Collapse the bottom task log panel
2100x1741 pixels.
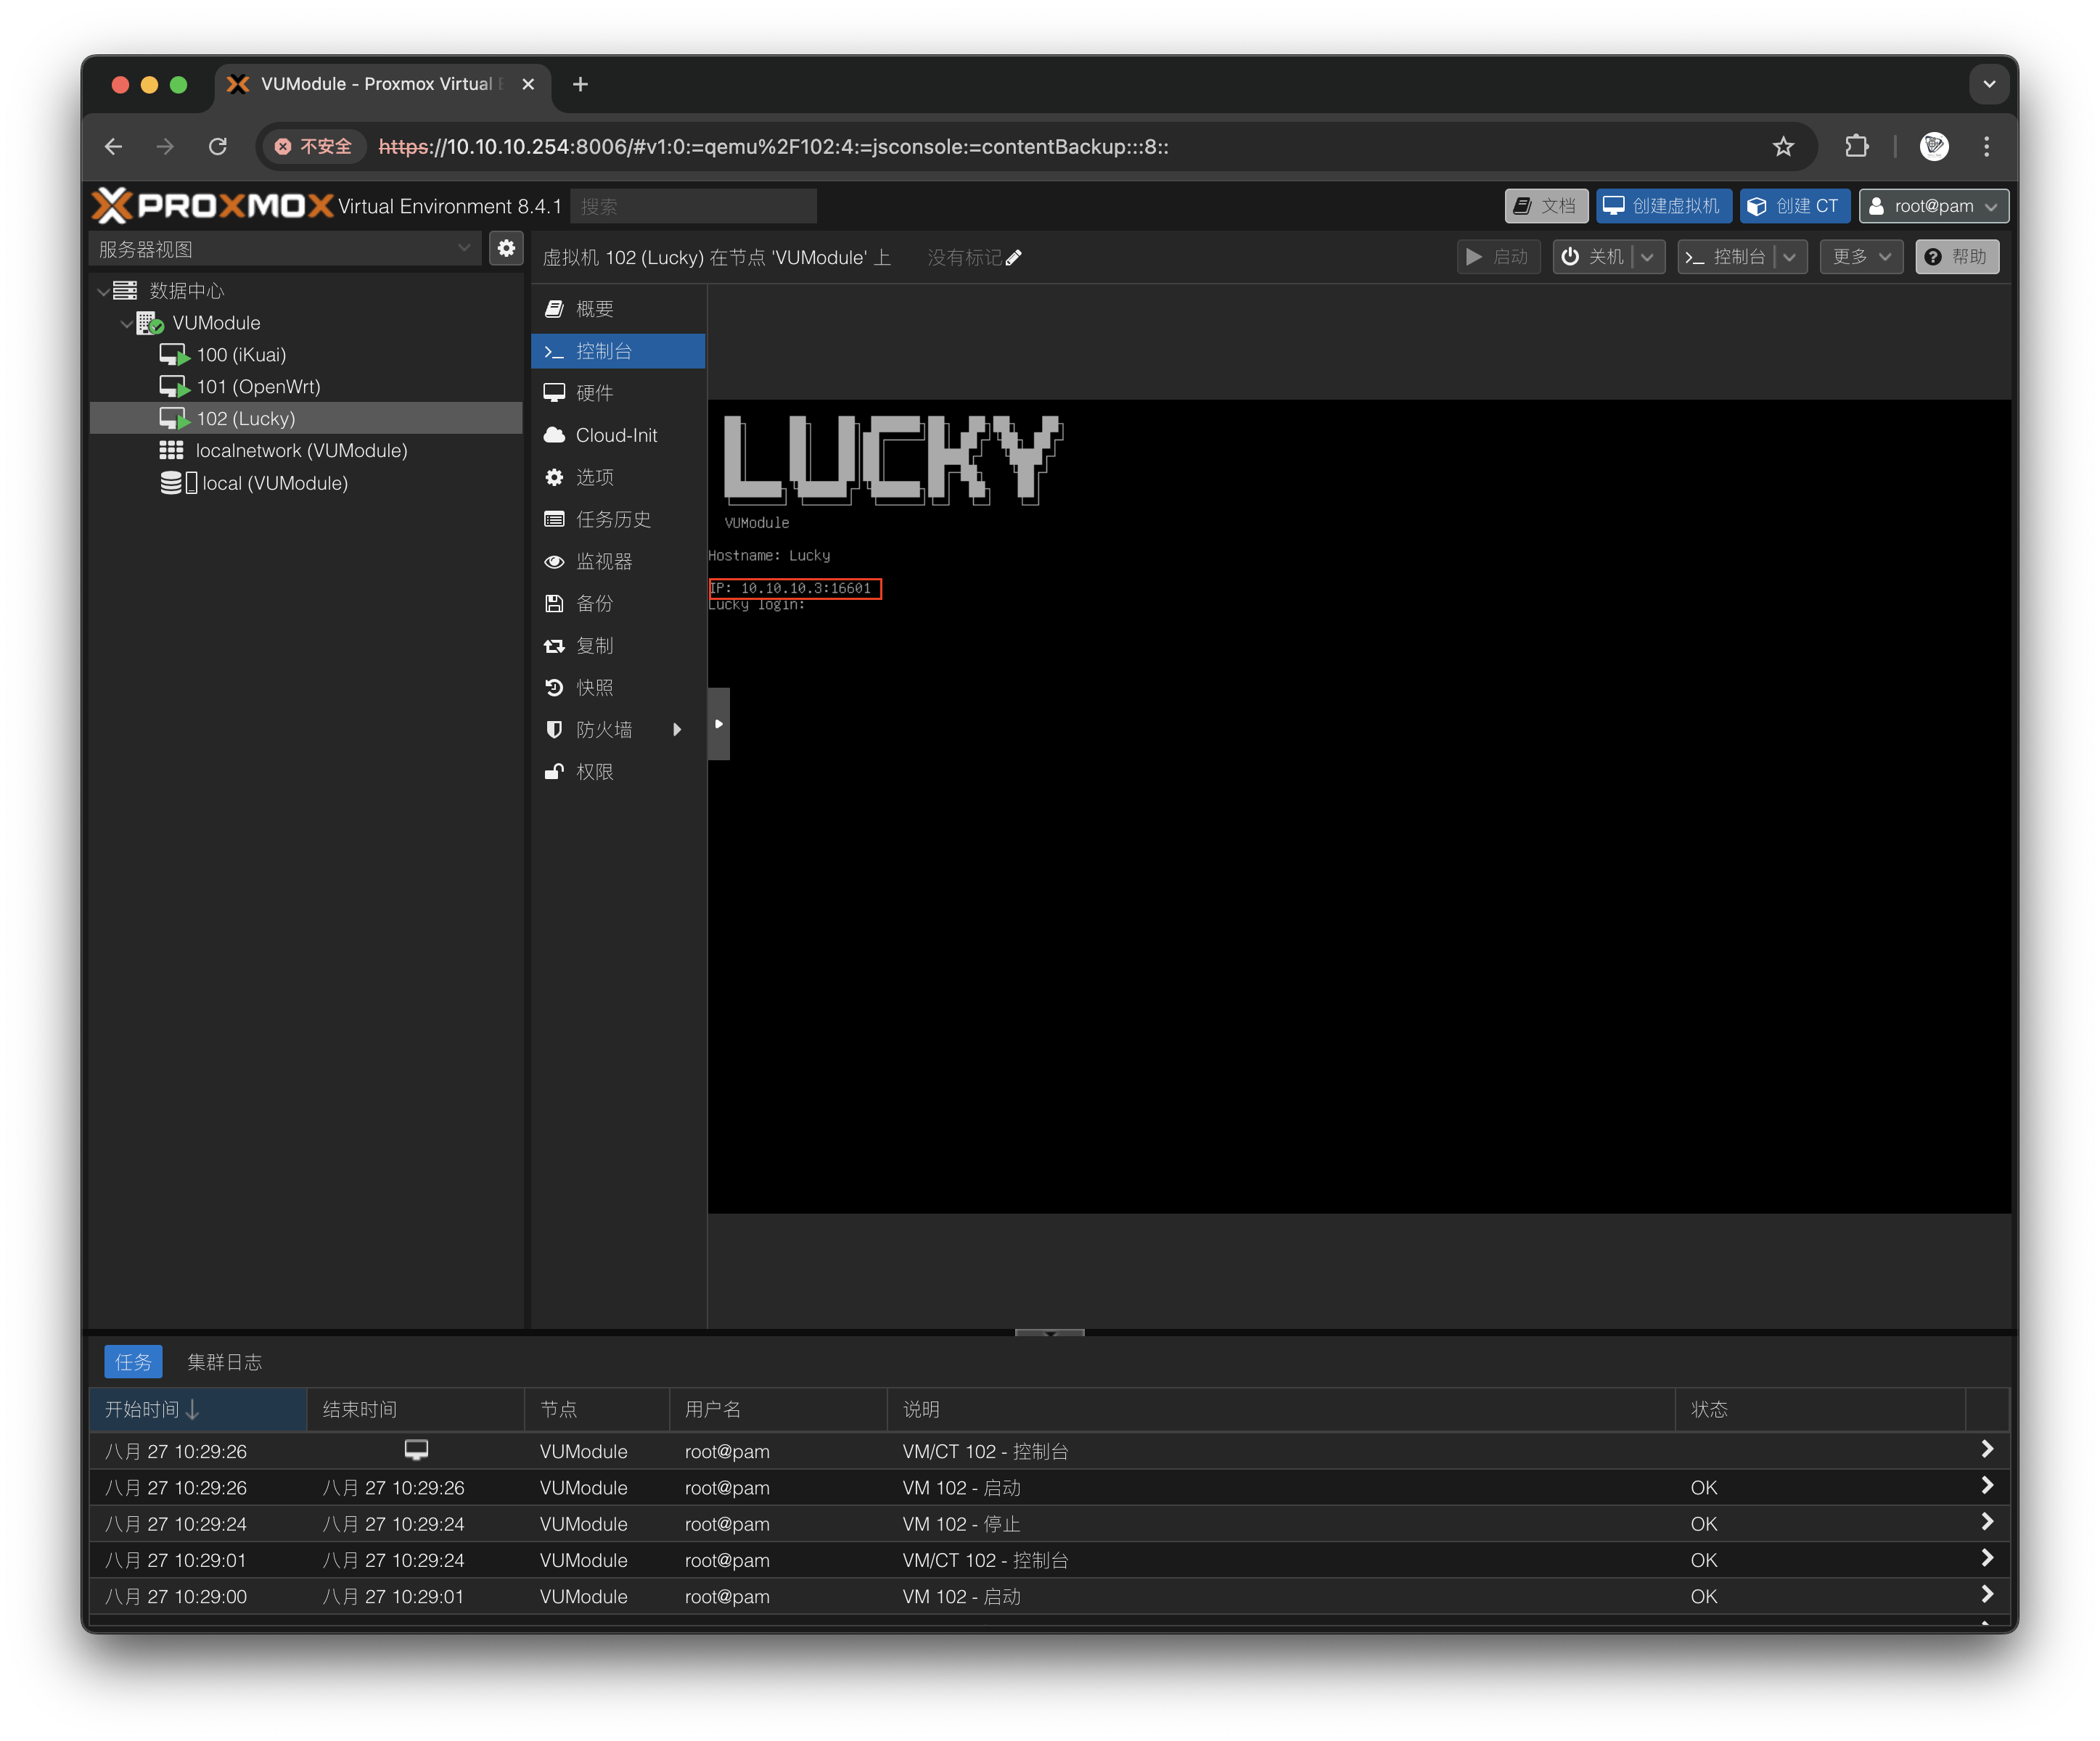1049,1333
